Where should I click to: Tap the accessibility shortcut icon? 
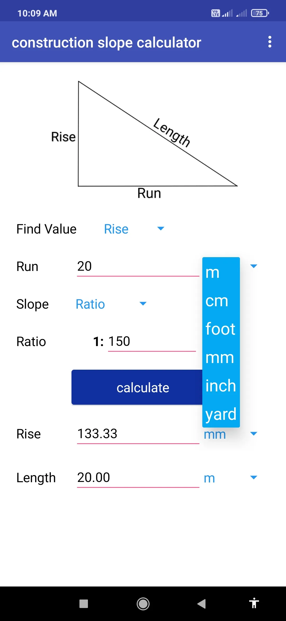tap(254, 603)
